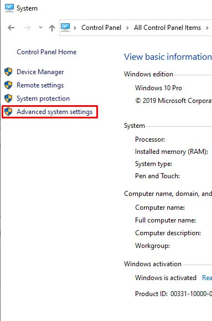Expand the chevron after the address bar computer icon

click(x=75, y=28)
